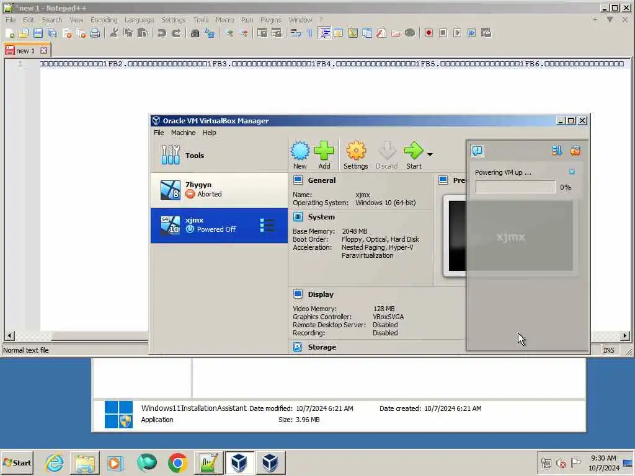Toggle Notepad++ Show all characters pilcrow icon
Screen dimensions: 635x476
point(310,33)
